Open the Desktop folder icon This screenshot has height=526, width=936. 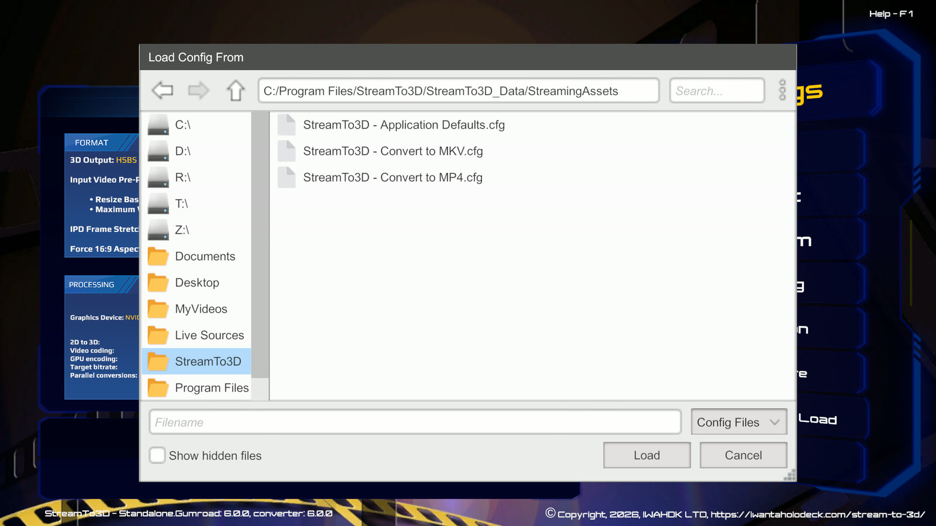(158, 282)
